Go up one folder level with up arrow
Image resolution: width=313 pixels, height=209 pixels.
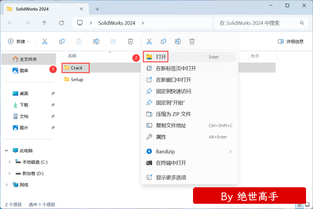point(44,23)
